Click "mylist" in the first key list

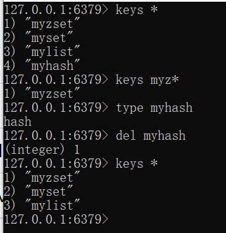53,52
